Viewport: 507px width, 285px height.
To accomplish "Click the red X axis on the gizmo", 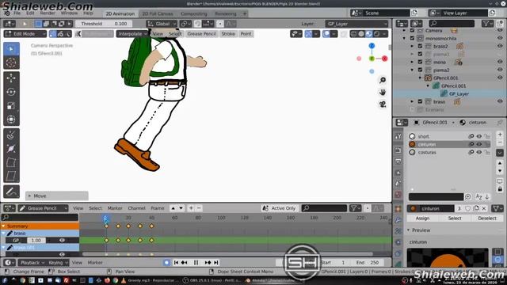I will 384,59.
